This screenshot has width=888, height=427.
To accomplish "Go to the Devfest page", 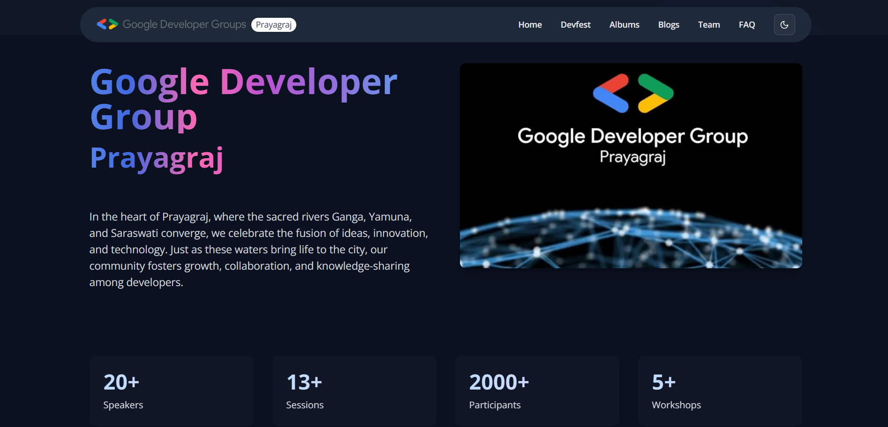I will [x=575, y=25].
